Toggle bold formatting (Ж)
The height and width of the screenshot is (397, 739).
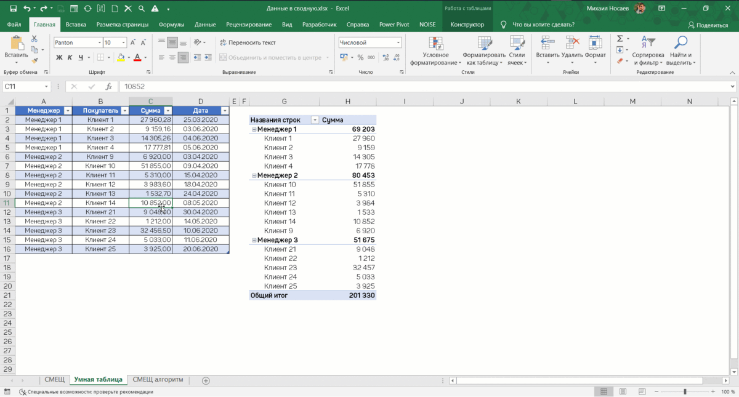point(60,57)
